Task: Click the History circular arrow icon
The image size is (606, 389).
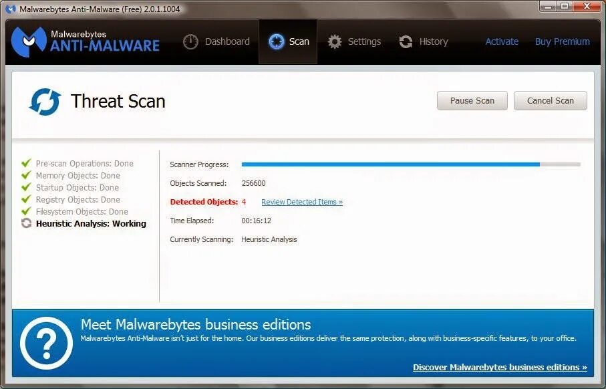Action: (406, 41)
